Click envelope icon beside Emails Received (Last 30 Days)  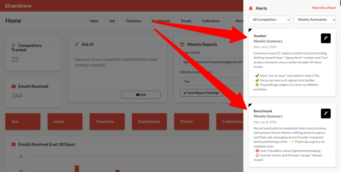[x=13, y=144]
